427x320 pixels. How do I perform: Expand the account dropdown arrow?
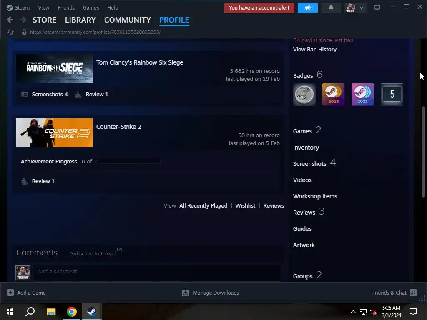click(362, 8)
